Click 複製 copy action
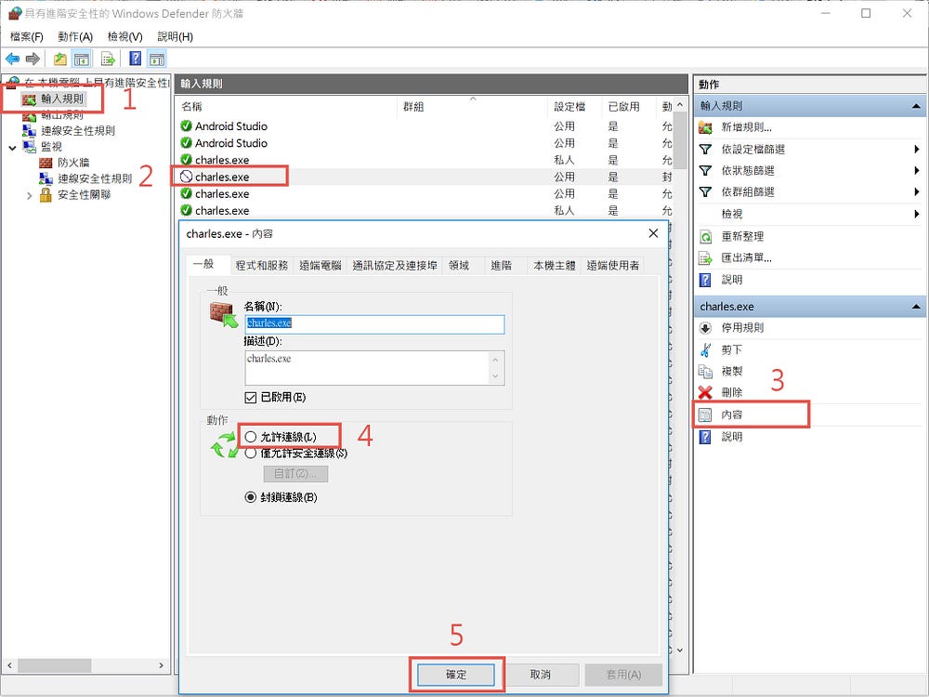This screenshot has height=697, width=929. [x=732, y=371]
